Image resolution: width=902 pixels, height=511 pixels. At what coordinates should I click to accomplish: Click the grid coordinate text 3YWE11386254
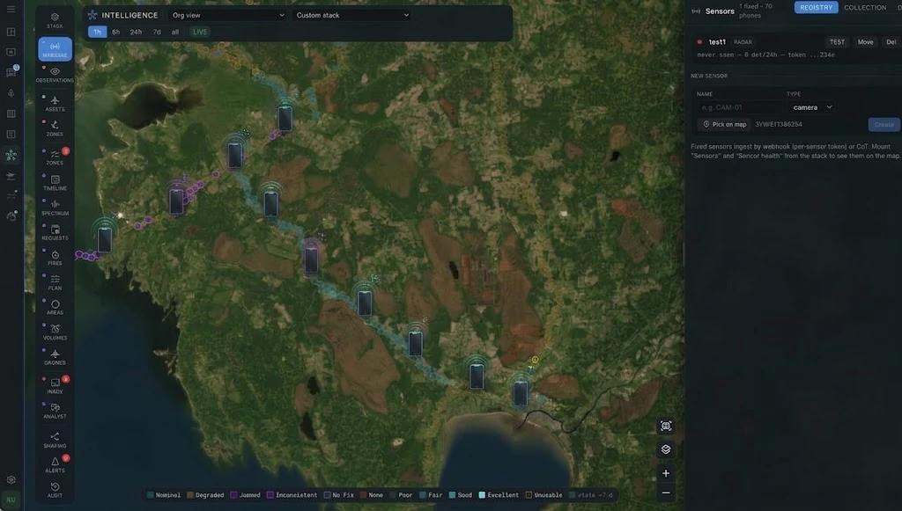point(779,125)
